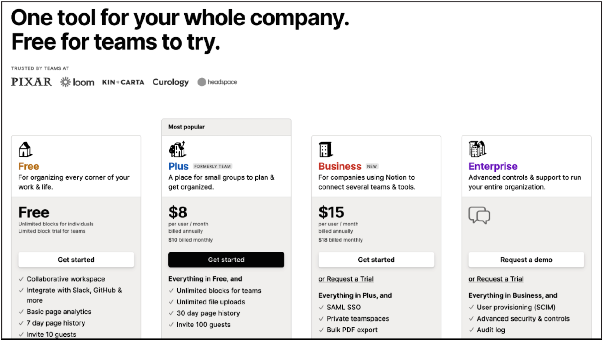Click the Curology logo

click(171, 82)
